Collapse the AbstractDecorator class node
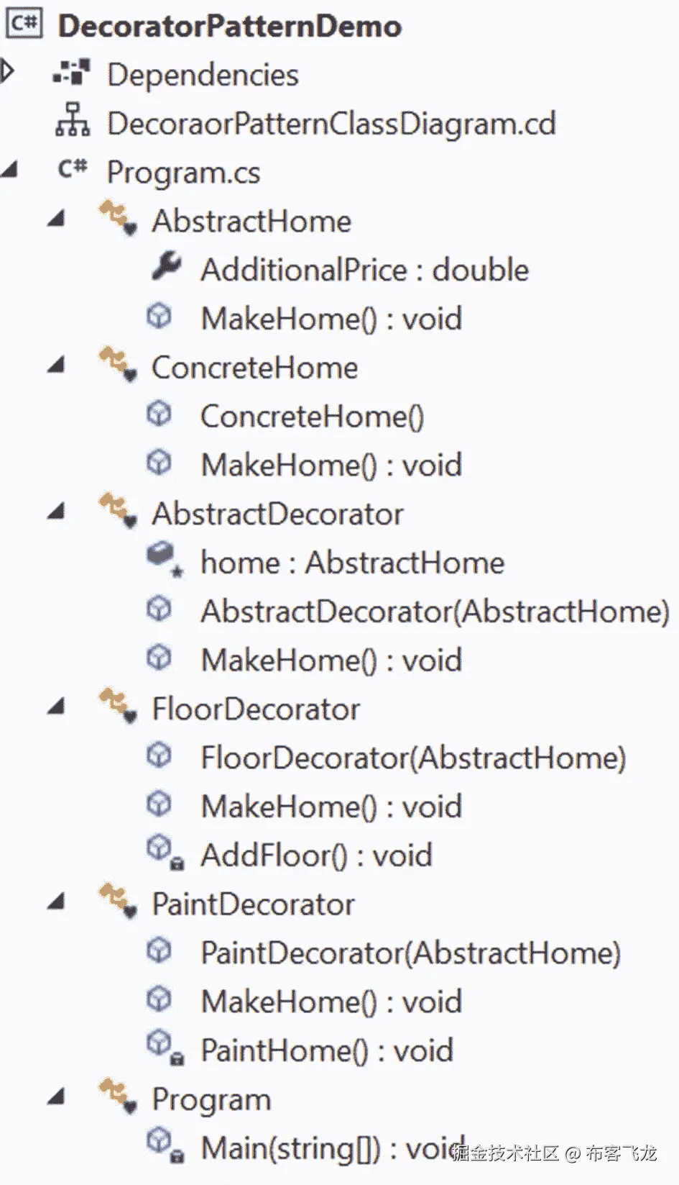 click(57, 512)
